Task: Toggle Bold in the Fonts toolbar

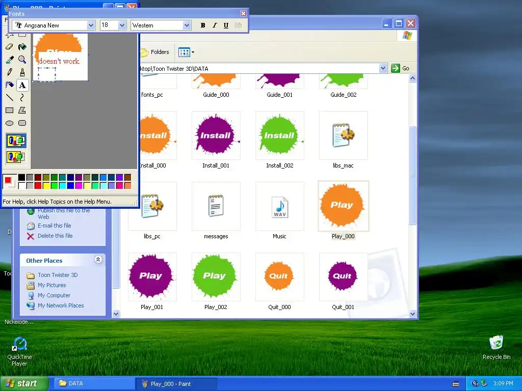Action: tap(203, 25)
